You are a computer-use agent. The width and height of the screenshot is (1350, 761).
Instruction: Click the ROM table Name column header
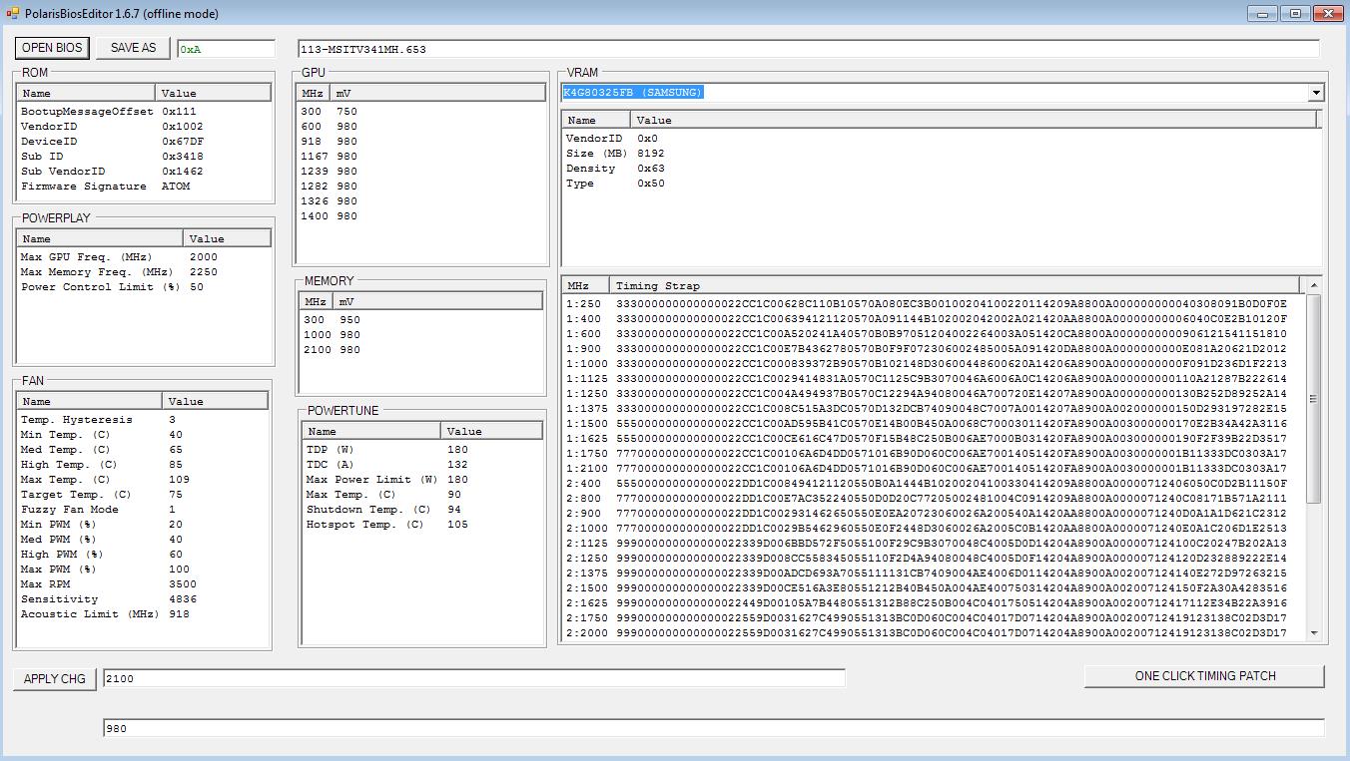tap(86, 93)
